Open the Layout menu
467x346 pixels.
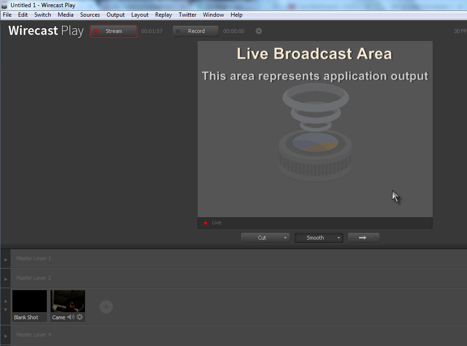point(140,15)
